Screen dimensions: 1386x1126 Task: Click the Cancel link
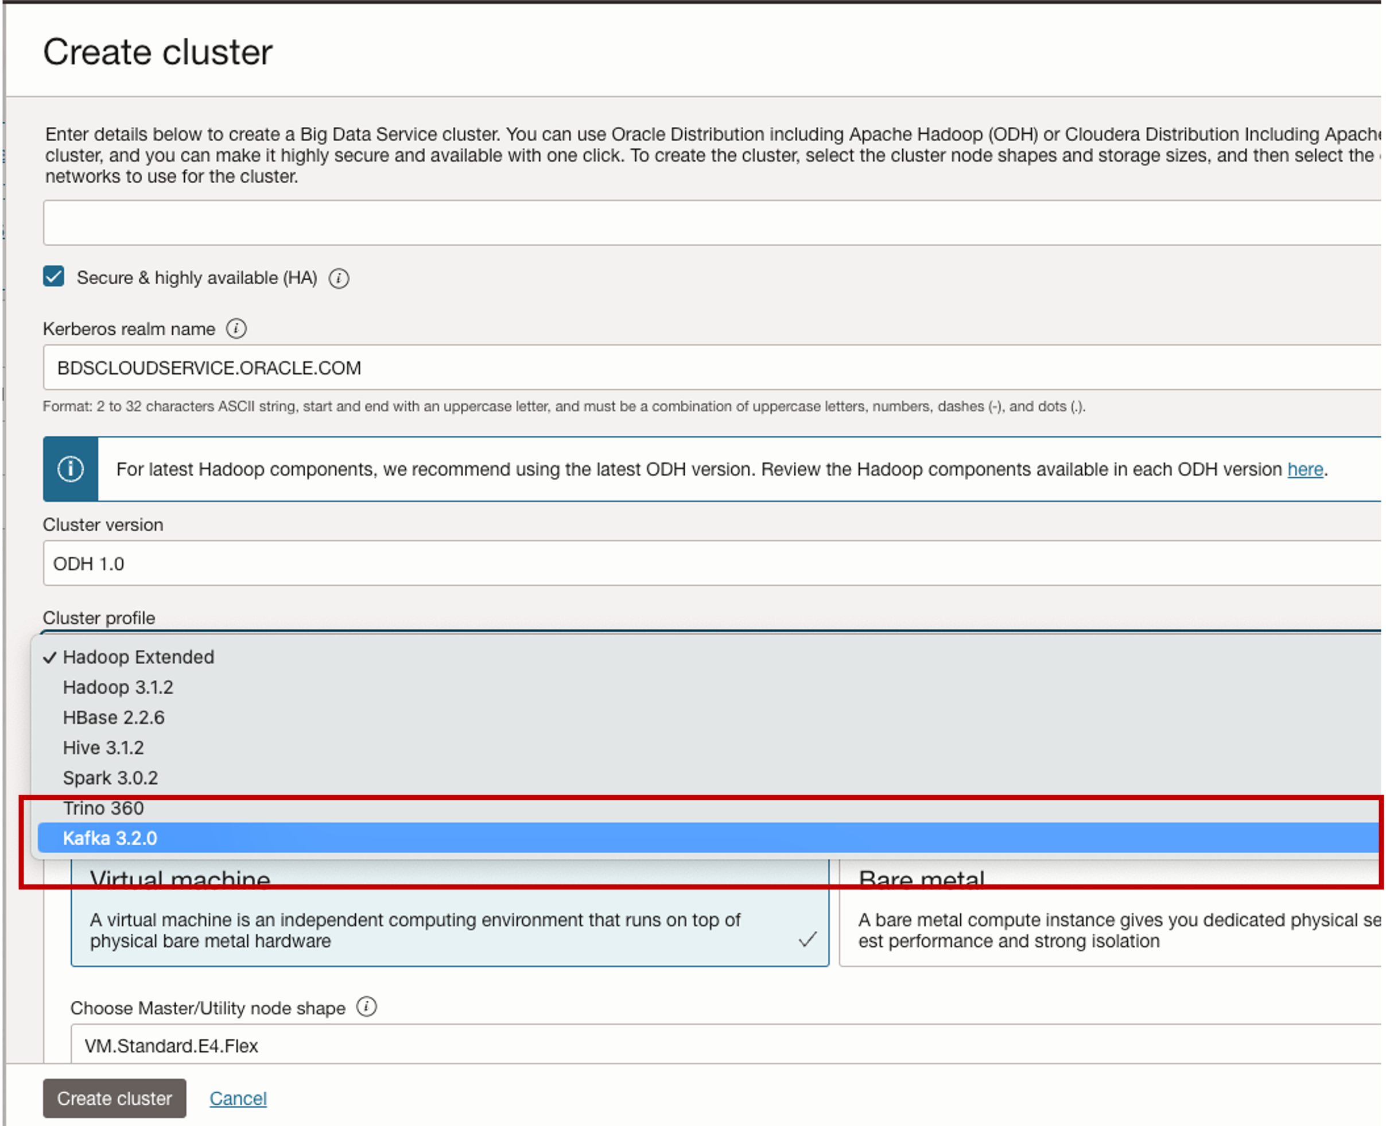(x=238, y=1098)
